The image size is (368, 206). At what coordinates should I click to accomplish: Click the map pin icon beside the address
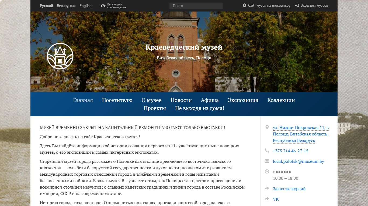tap(267, 127)
